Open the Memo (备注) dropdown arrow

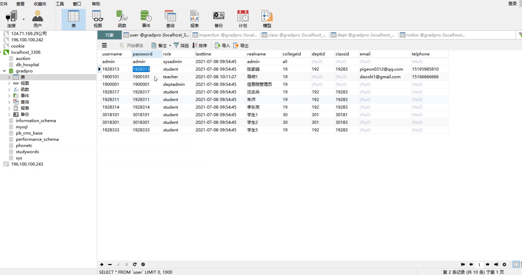[170, 46]
